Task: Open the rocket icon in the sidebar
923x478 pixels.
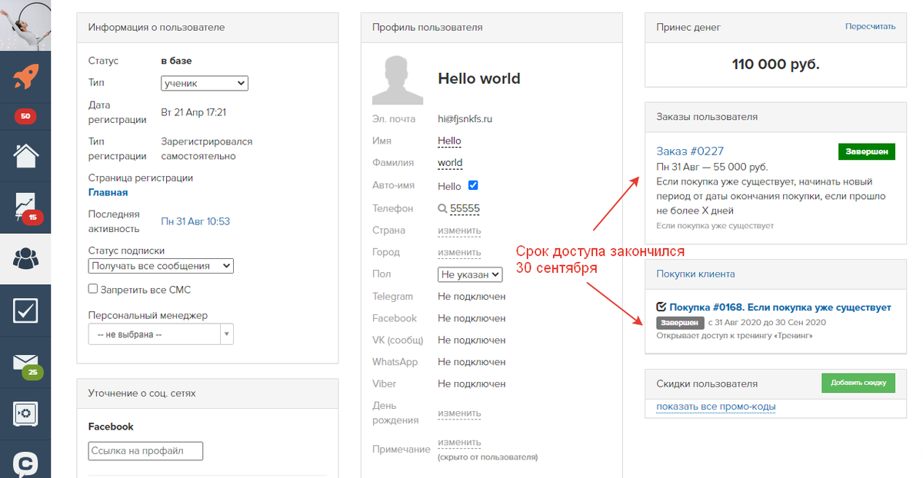Action: click(25, 77)
